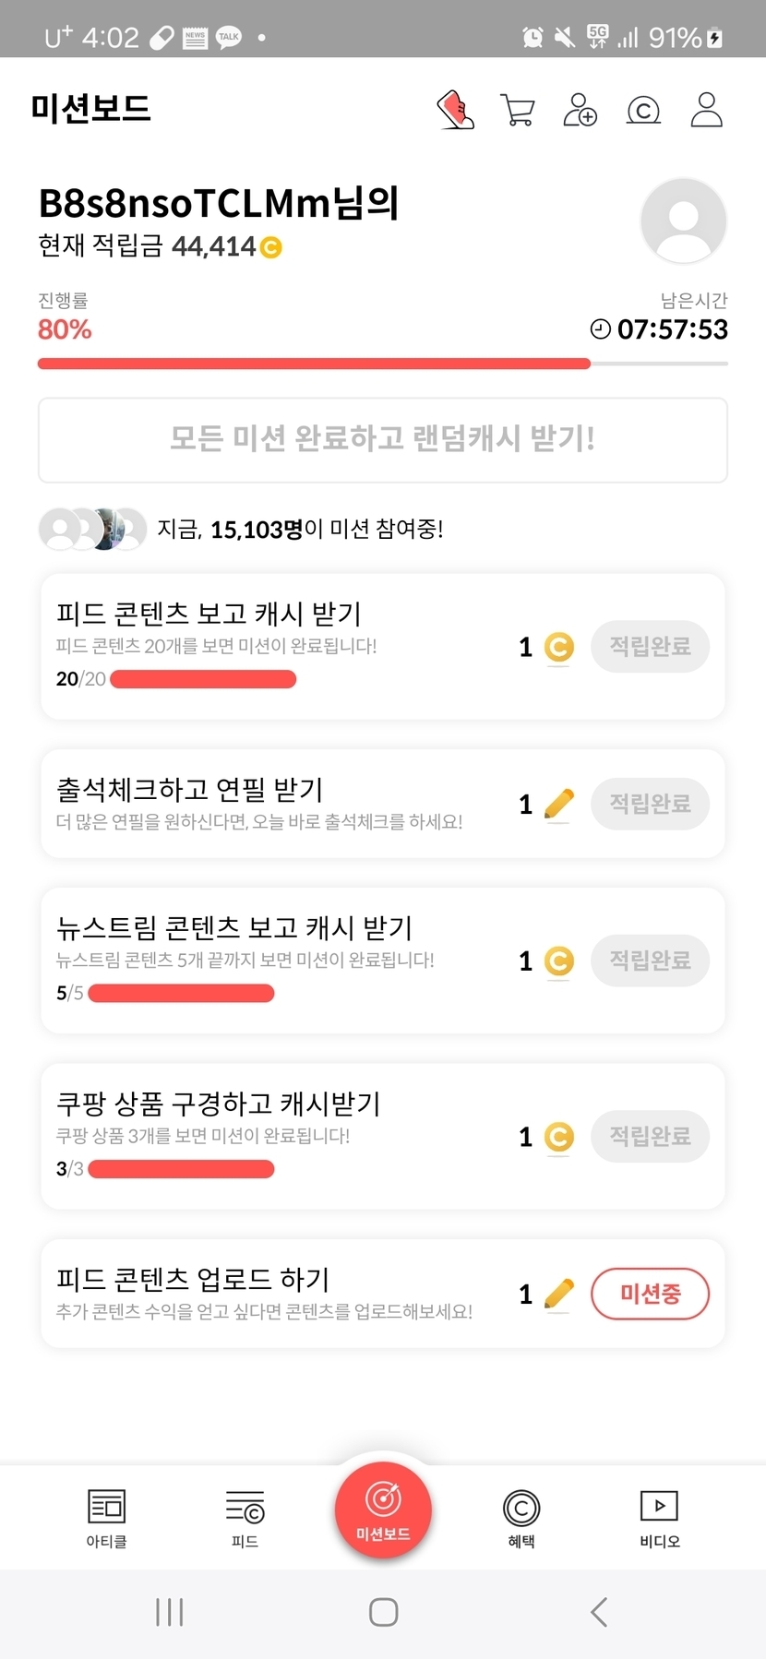Viewport: 766px width, 1659px height.
Task: Open the 혜택 tab
Action: pos(521,1518)
